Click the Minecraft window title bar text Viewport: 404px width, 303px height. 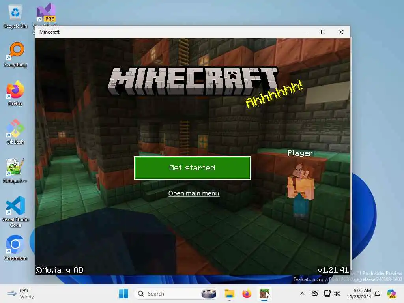tap(49, 32)
